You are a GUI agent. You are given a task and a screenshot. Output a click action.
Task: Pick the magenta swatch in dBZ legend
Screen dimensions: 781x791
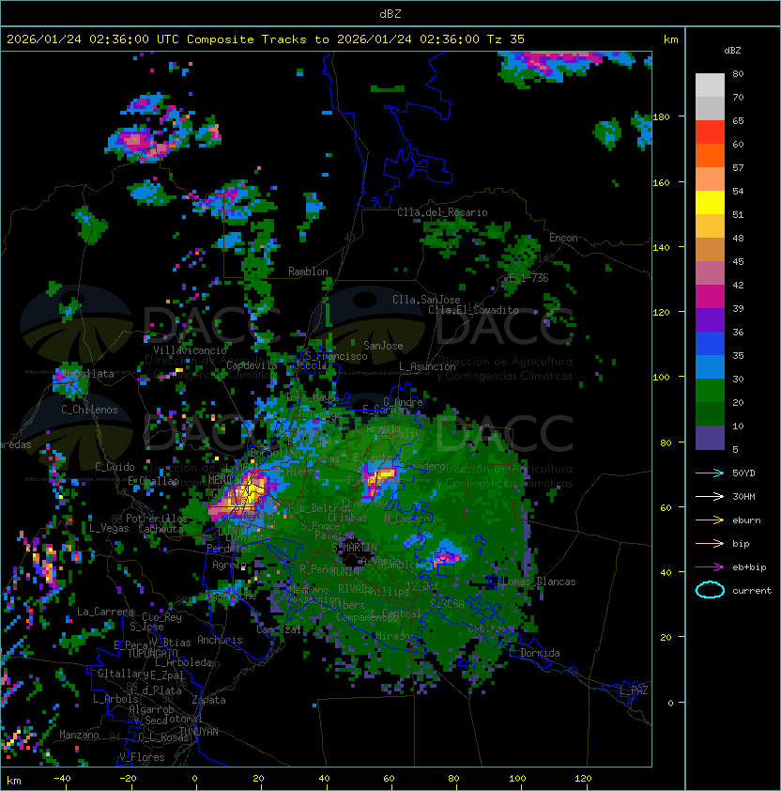[710, 297]
